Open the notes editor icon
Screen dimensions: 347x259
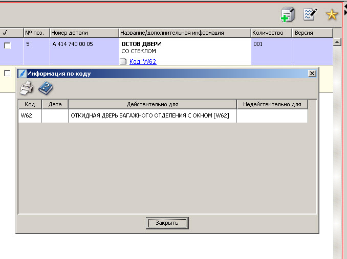[x=310, y=14]
